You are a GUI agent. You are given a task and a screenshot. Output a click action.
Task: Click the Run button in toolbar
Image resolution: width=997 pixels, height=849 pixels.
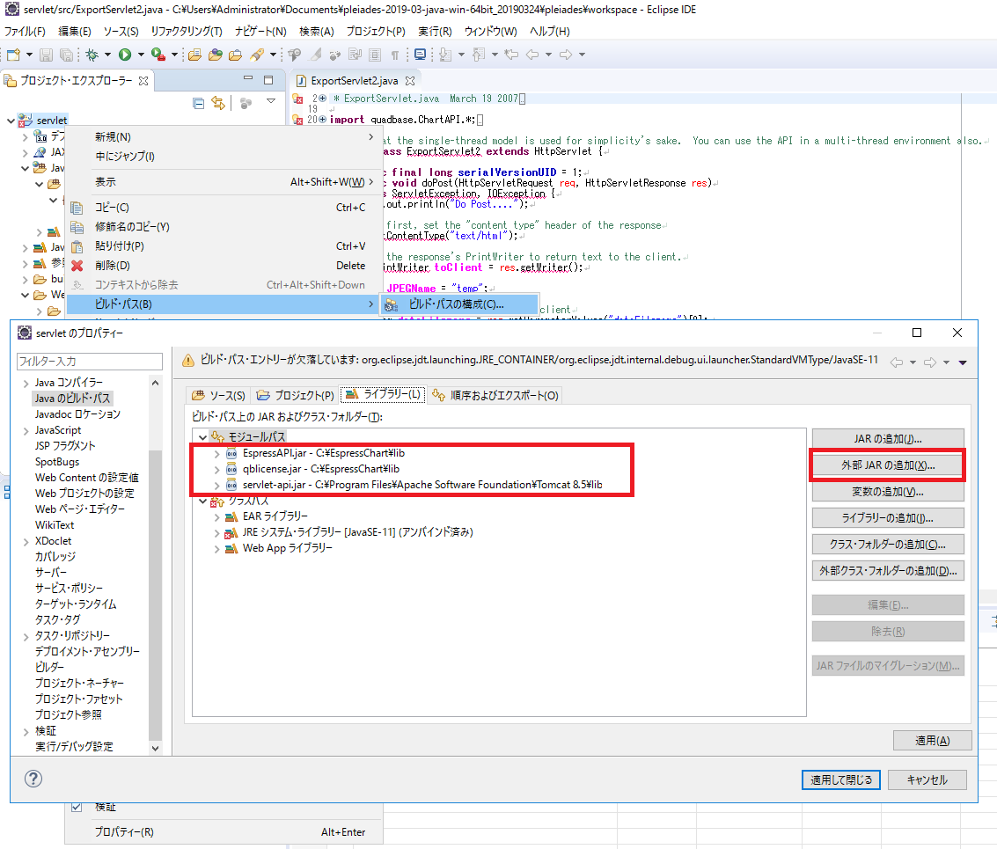(x=125, y=55)
